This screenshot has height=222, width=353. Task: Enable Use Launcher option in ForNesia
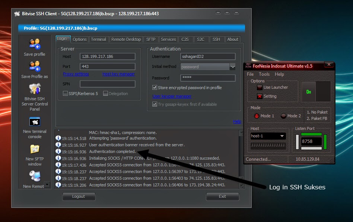pos(260,87)
